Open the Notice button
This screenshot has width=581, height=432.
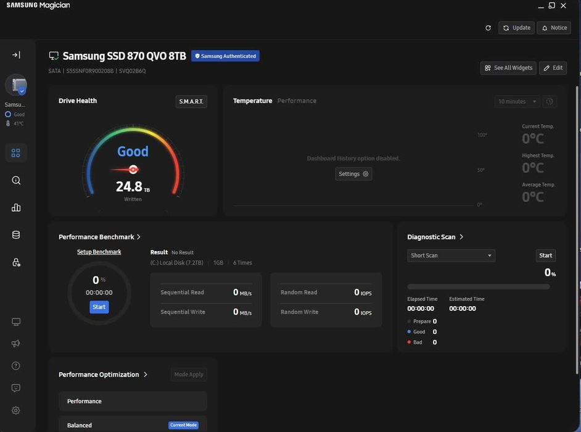point(554,28)
